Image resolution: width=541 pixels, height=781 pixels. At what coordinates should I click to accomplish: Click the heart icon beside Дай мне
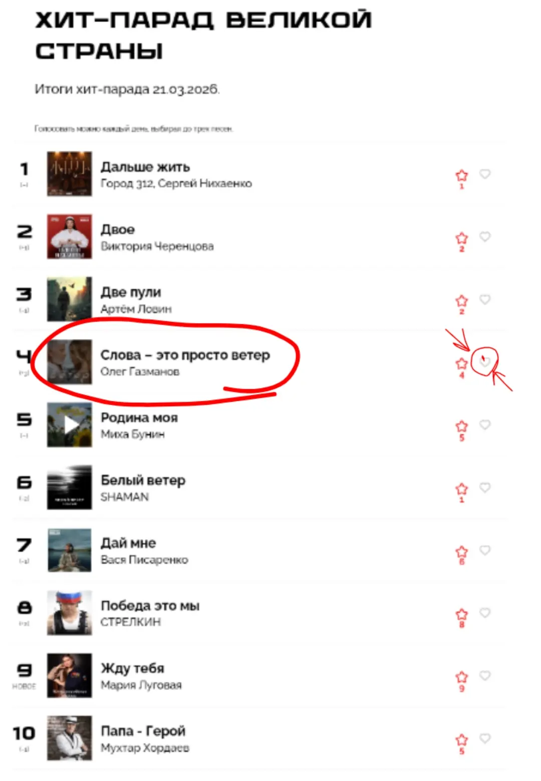click(x=485, y=550)
